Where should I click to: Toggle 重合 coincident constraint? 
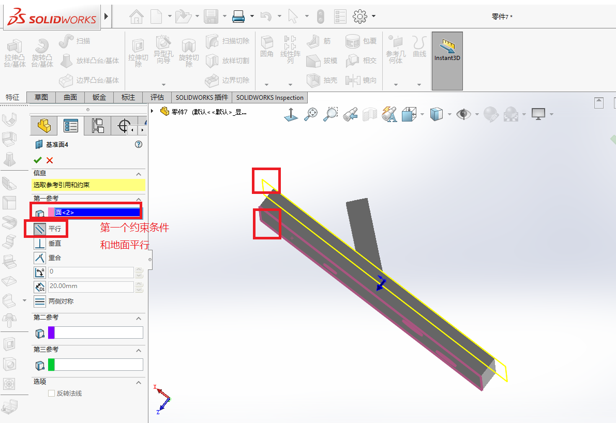[40, 258]
